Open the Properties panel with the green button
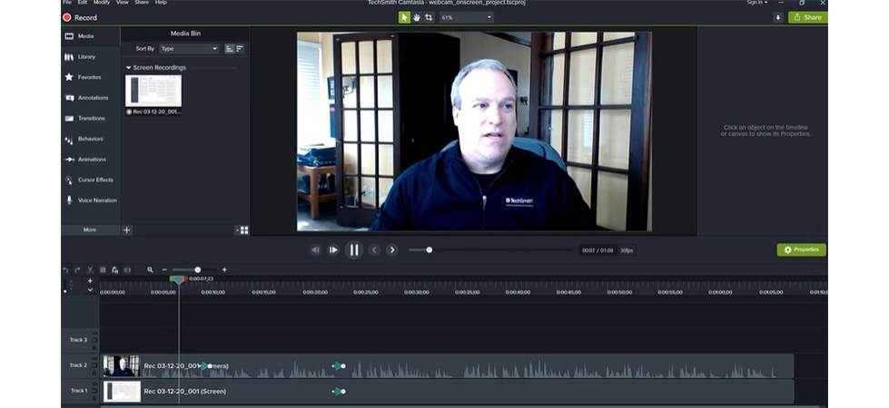This screenshot has height=408, width=889. click(x=801, y=249)
